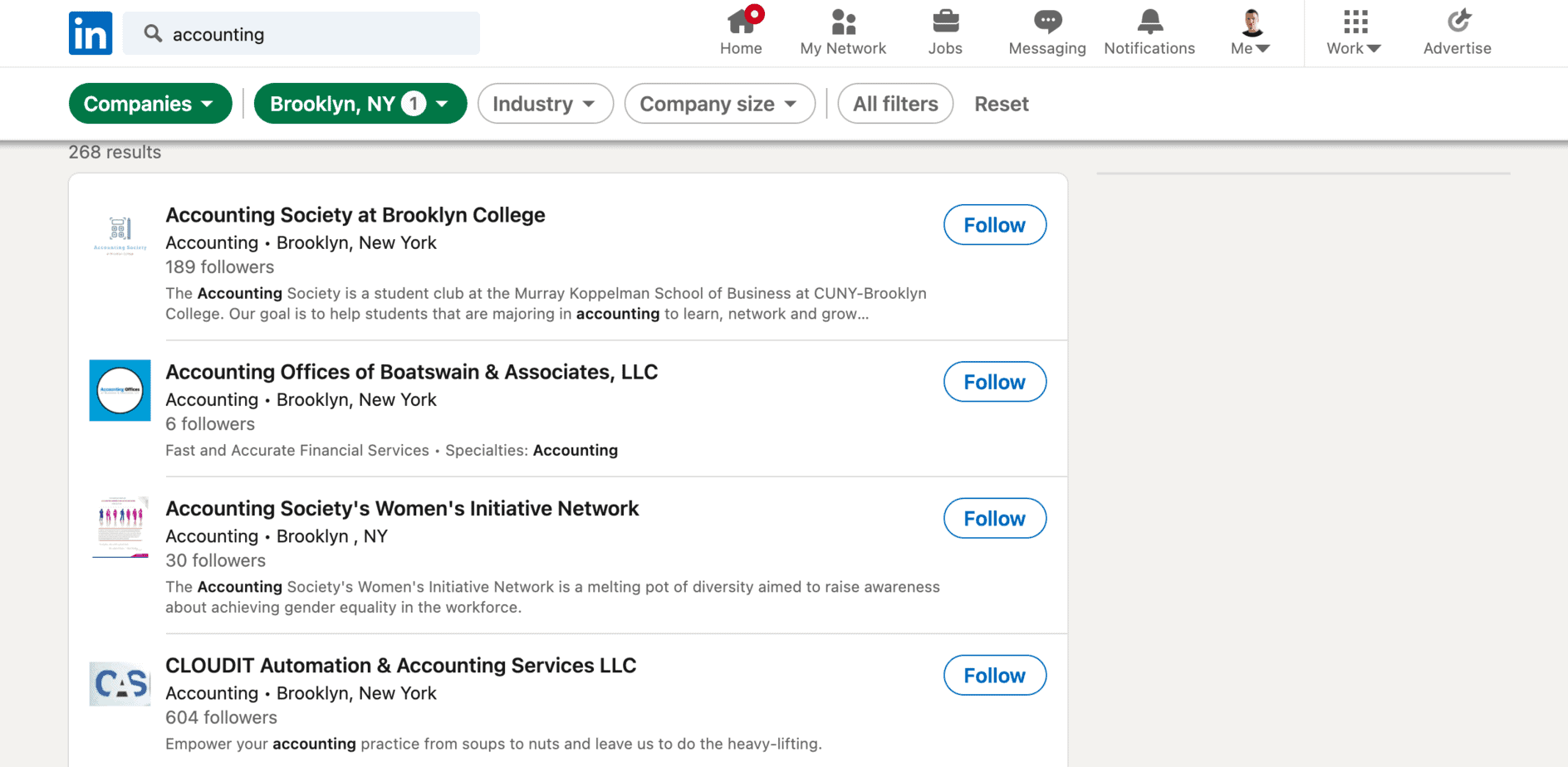Click the Advertise icon

[1458, 22]
